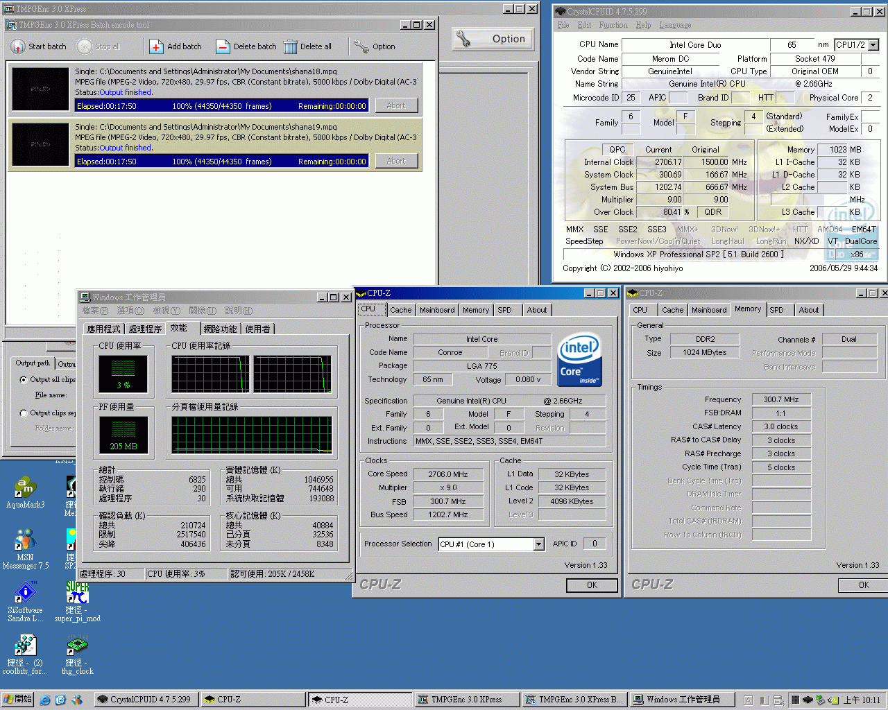Click the shana18.mpg encode progress bar

point(222,106)
